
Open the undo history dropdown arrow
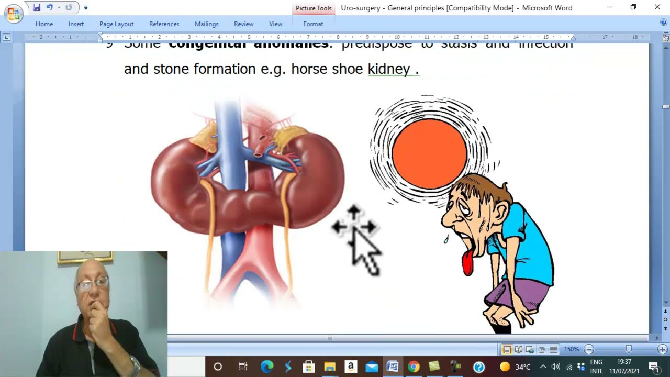pos(59,7)
